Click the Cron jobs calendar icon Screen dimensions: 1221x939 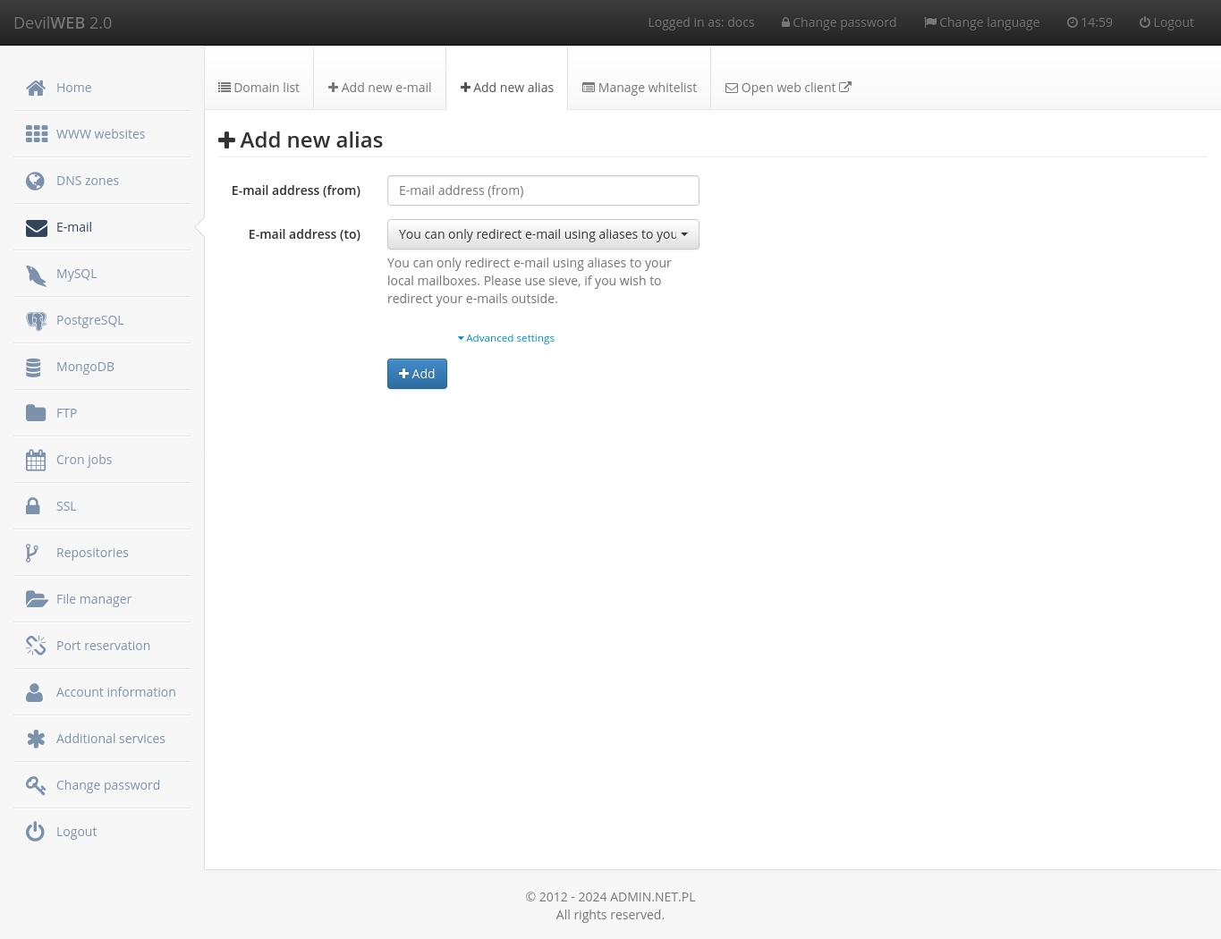[x=36, y=459]
